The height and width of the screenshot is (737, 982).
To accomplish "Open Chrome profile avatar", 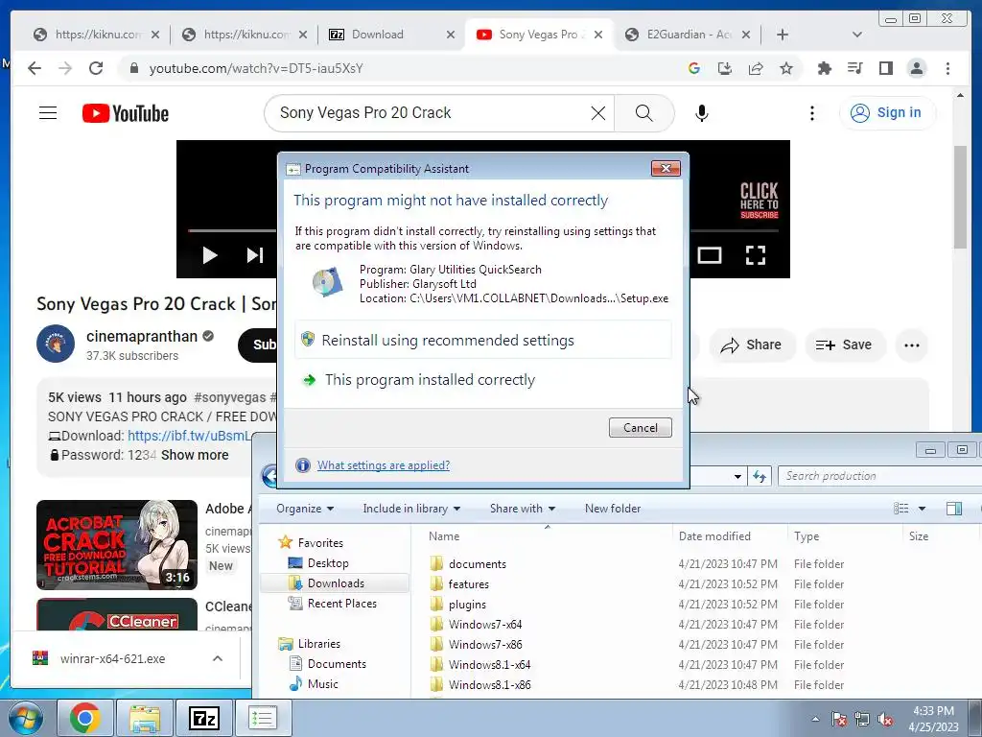I will [916, 68].
